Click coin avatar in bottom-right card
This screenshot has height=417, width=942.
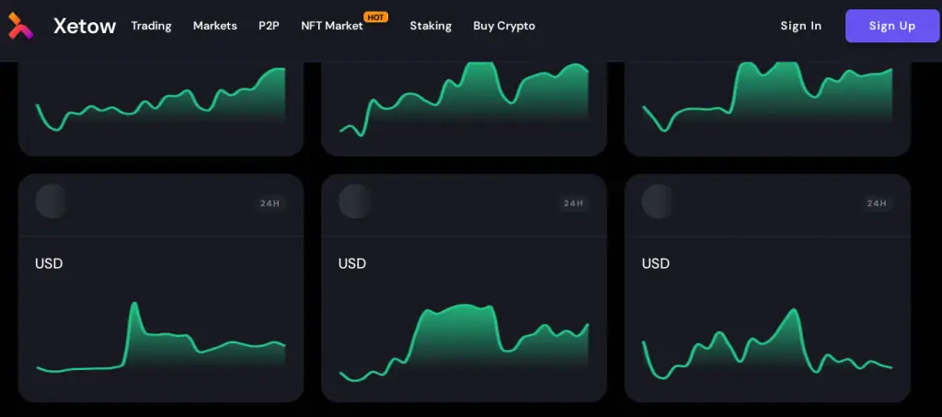pyautogui.click(x=658, y=202)
